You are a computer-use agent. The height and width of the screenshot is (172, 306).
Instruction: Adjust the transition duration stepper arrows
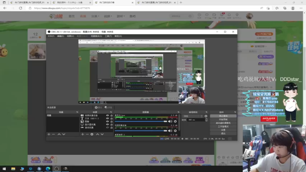point(206,120)
